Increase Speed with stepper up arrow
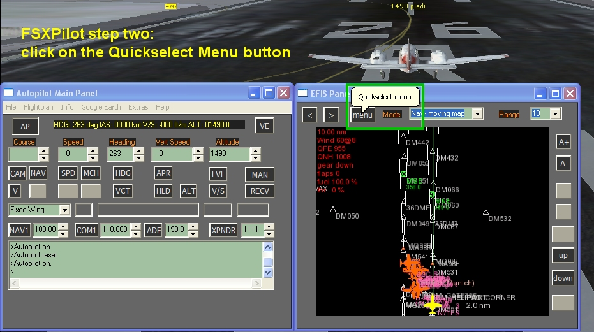The height and width of the screenshot is (332, 594). (x=93, y=150)
